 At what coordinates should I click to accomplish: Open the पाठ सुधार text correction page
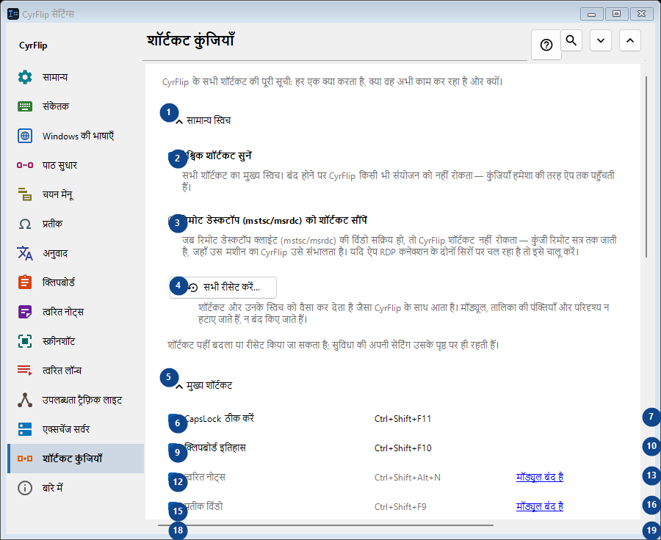76,165
